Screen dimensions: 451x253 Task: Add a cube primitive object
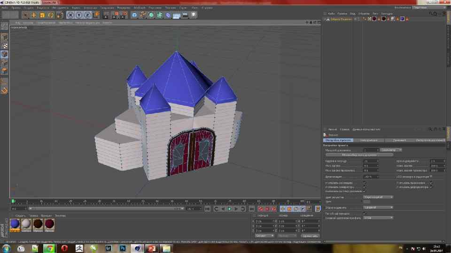pyautogui.click(x=134, y=15)
